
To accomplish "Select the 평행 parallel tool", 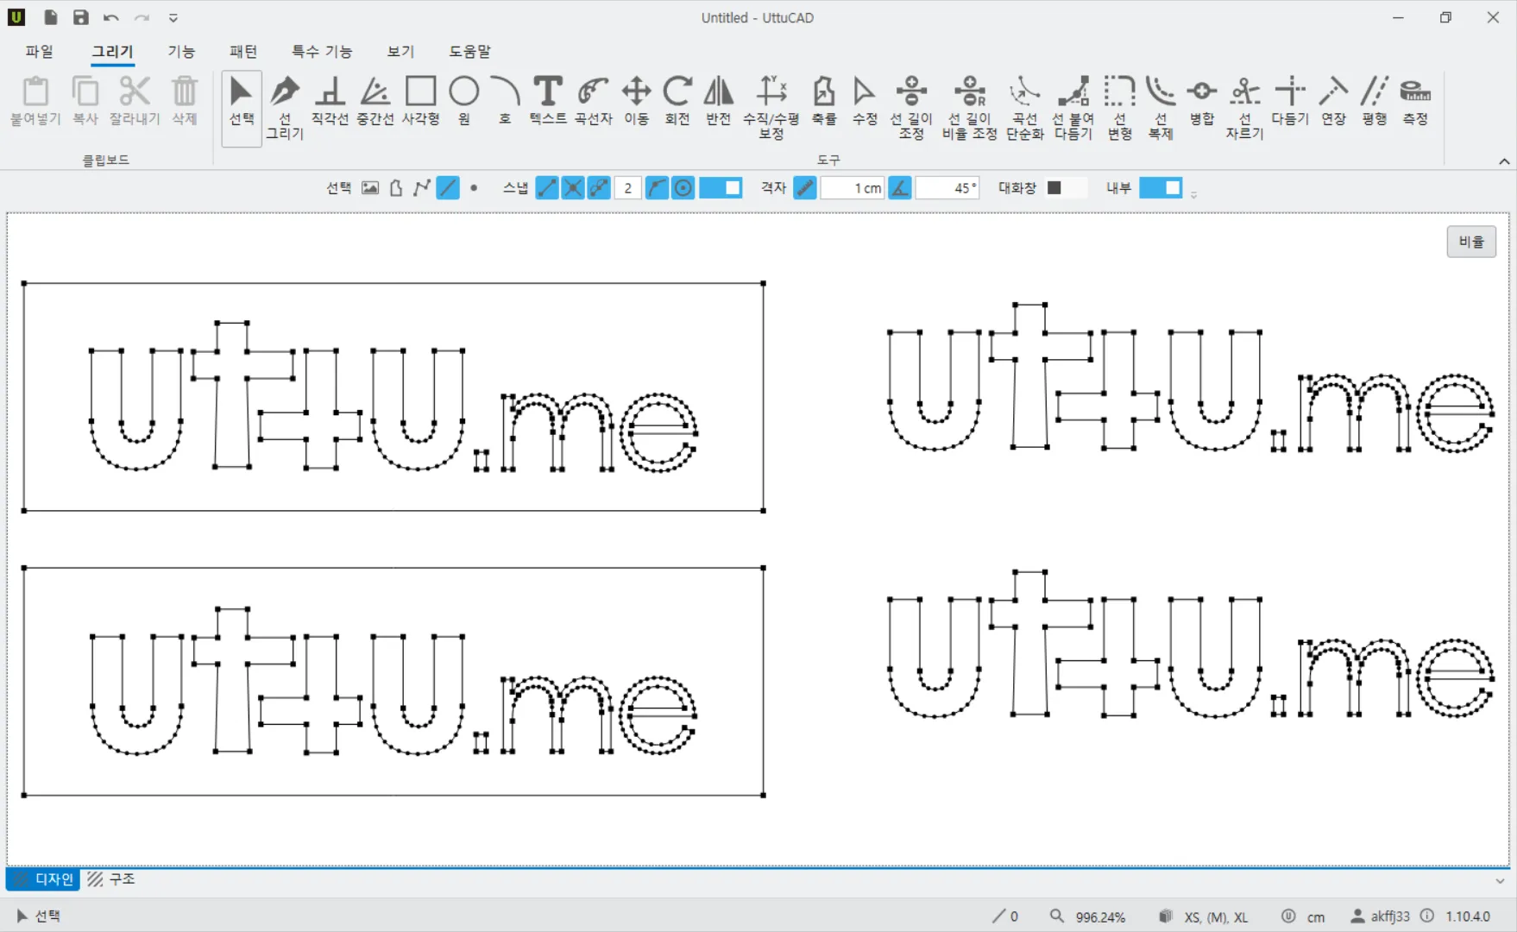I will (x=1375, y=102).
